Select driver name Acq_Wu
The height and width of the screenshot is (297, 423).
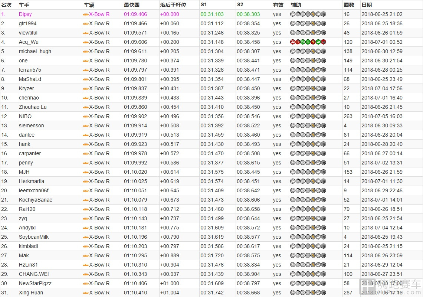(x=29, y=42)
